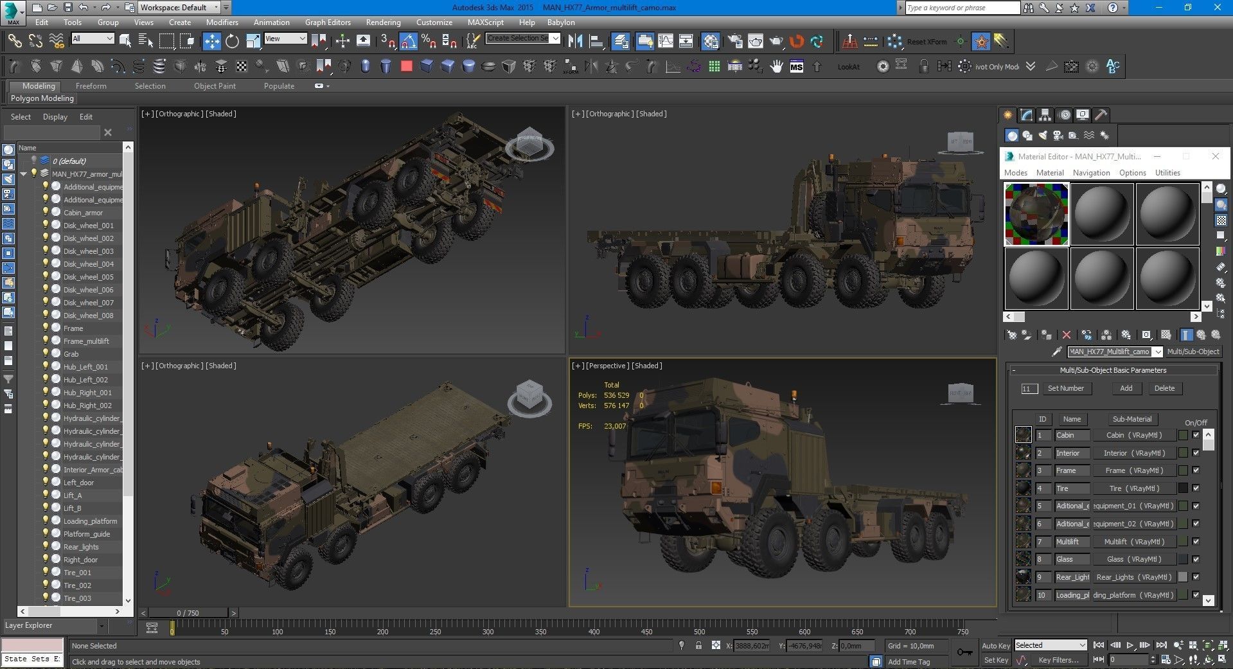The width and height of the screenshot is (1233, 669).
Task: Disable the Cabin sub-material checkbox
Action: click(1196, 435)
